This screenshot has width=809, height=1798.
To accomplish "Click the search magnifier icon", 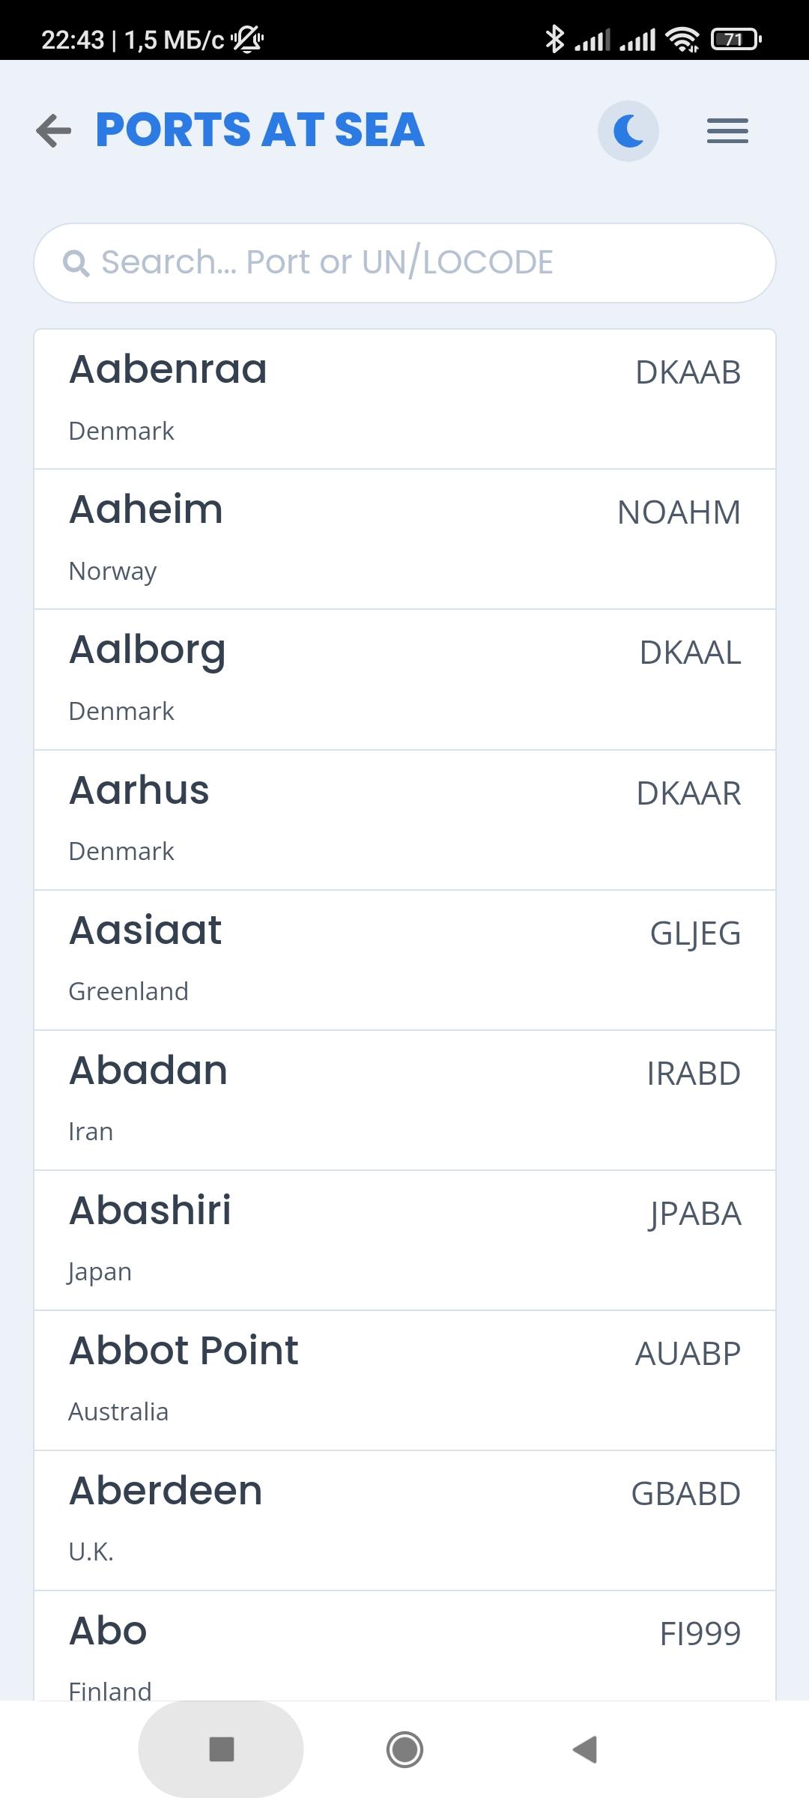I will pos(76,263).
